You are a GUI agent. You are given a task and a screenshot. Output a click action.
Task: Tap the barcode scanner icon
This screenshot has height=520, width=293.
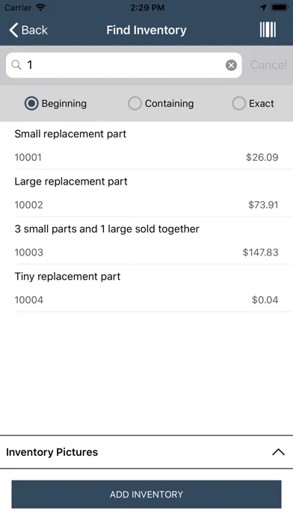[x=268, y=30]
